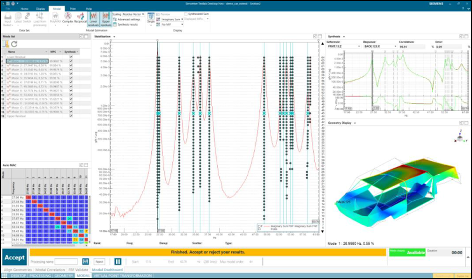Click the Processing name input field
The height and width of the screenshot is (279, 472).
coord(66,262)
